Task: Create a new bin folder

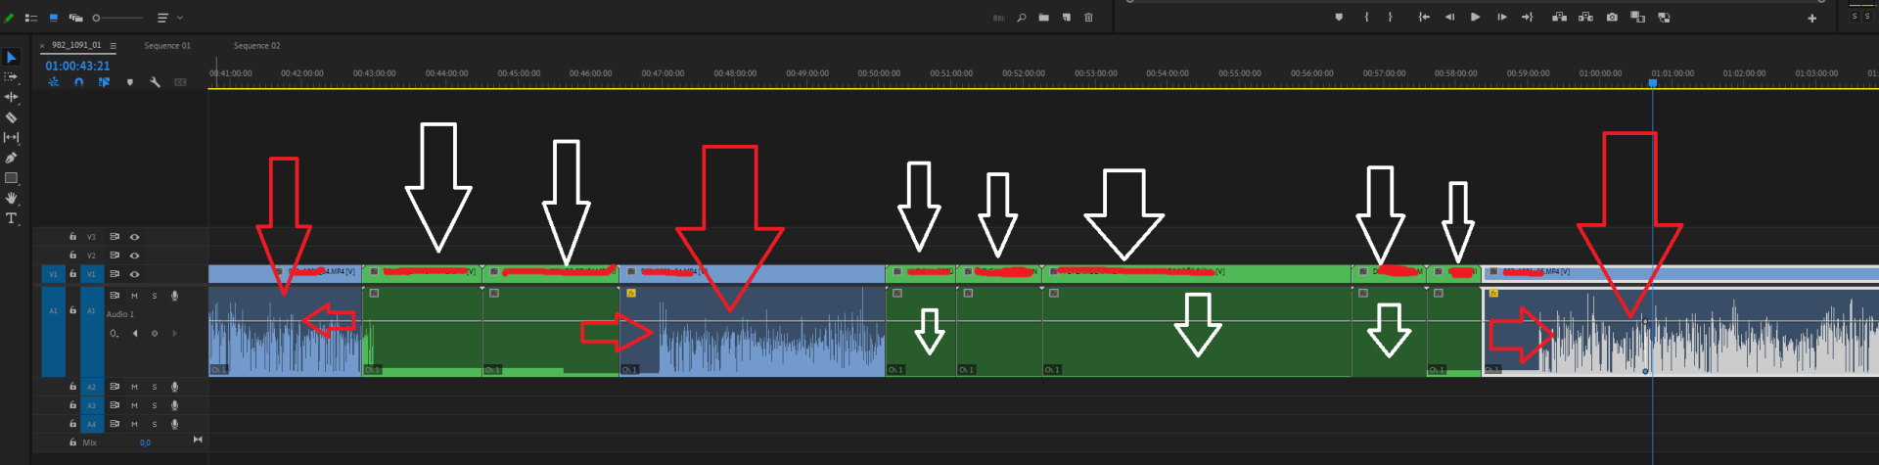Action: 1043,18
